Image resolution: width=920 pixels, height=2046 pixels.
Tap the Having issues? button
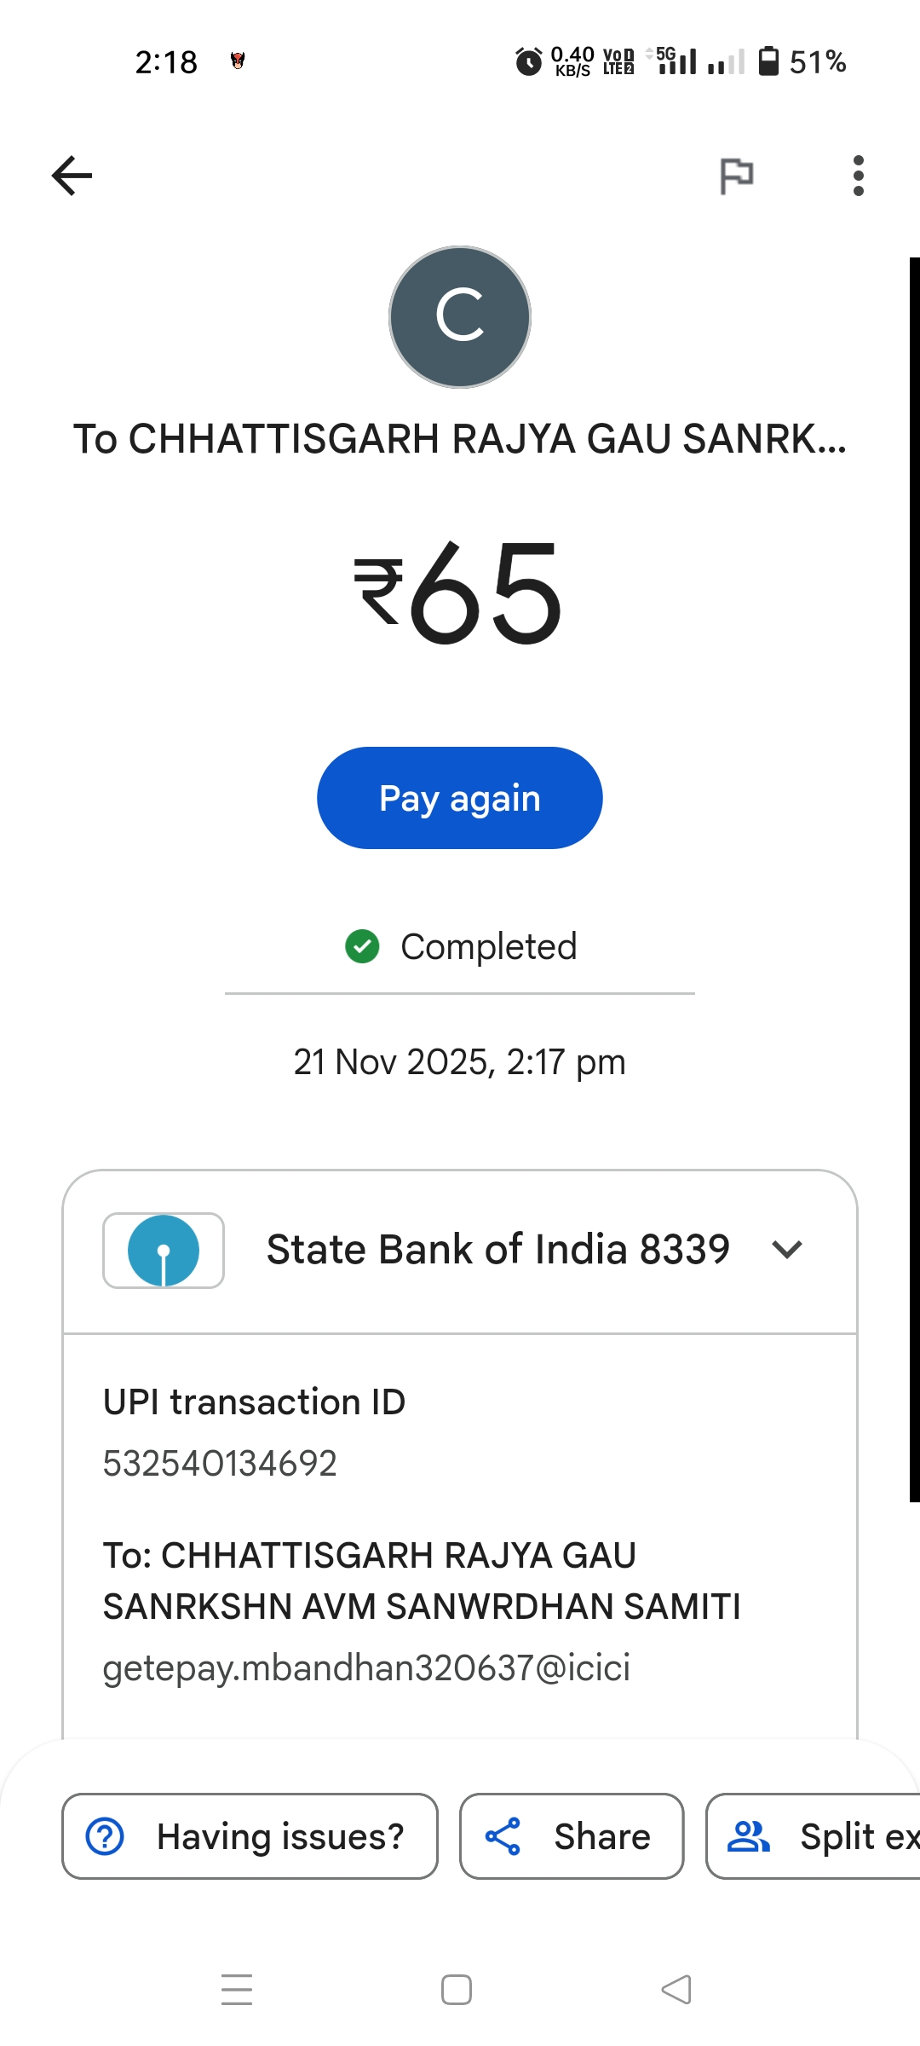(x=250, y=1836)
